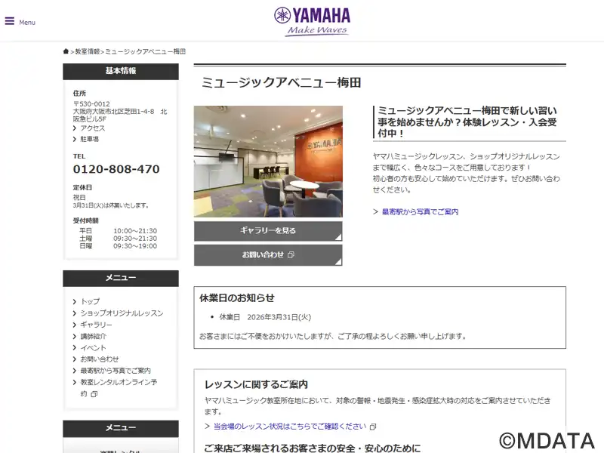Select お問い合わせ in sidebar menu
This screenshot has width=604, height=453.
(x=100, y=359)
